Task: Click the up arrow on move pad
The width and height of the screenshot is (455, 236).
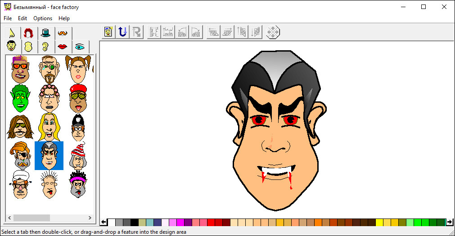Action: 273,28
